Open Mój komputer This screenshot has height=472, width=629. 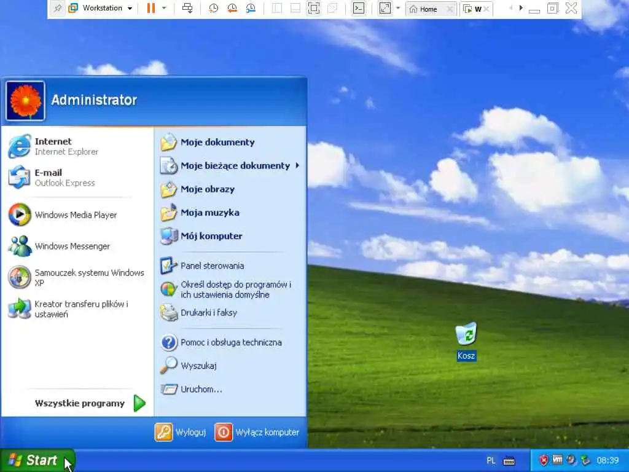[x=230, y=235]
